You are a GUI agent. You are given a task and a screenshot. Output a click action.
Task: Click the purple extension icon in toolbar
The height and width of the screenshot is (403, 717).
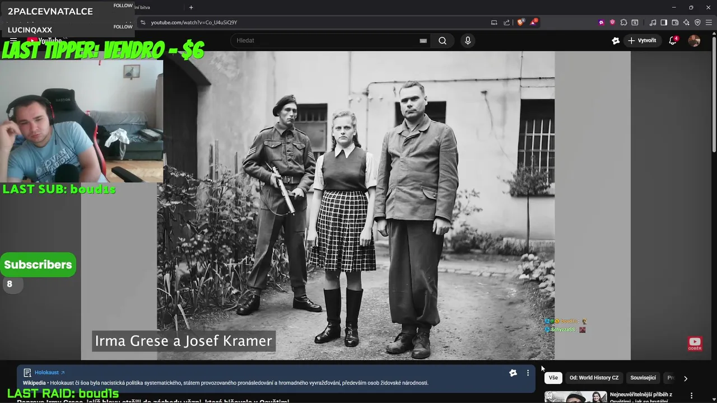[602, 22]
